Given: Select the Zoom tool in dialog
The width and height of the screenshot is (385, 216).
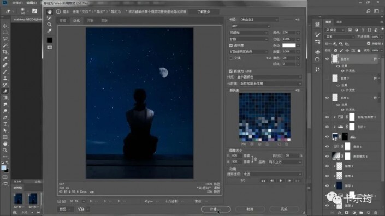Looking at the screenshot, I should coord(49,24).
